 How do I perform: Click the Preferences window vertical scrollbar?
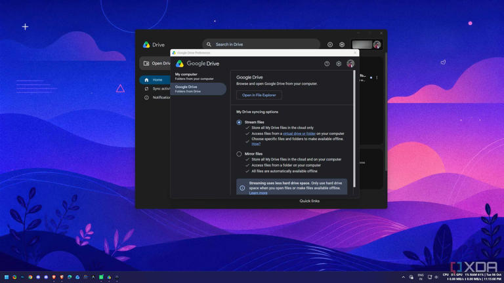click(x=354, y=128)
